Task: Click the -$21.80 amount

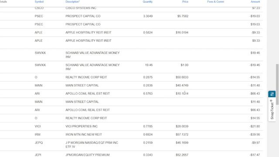Action: tap(255, 126)
